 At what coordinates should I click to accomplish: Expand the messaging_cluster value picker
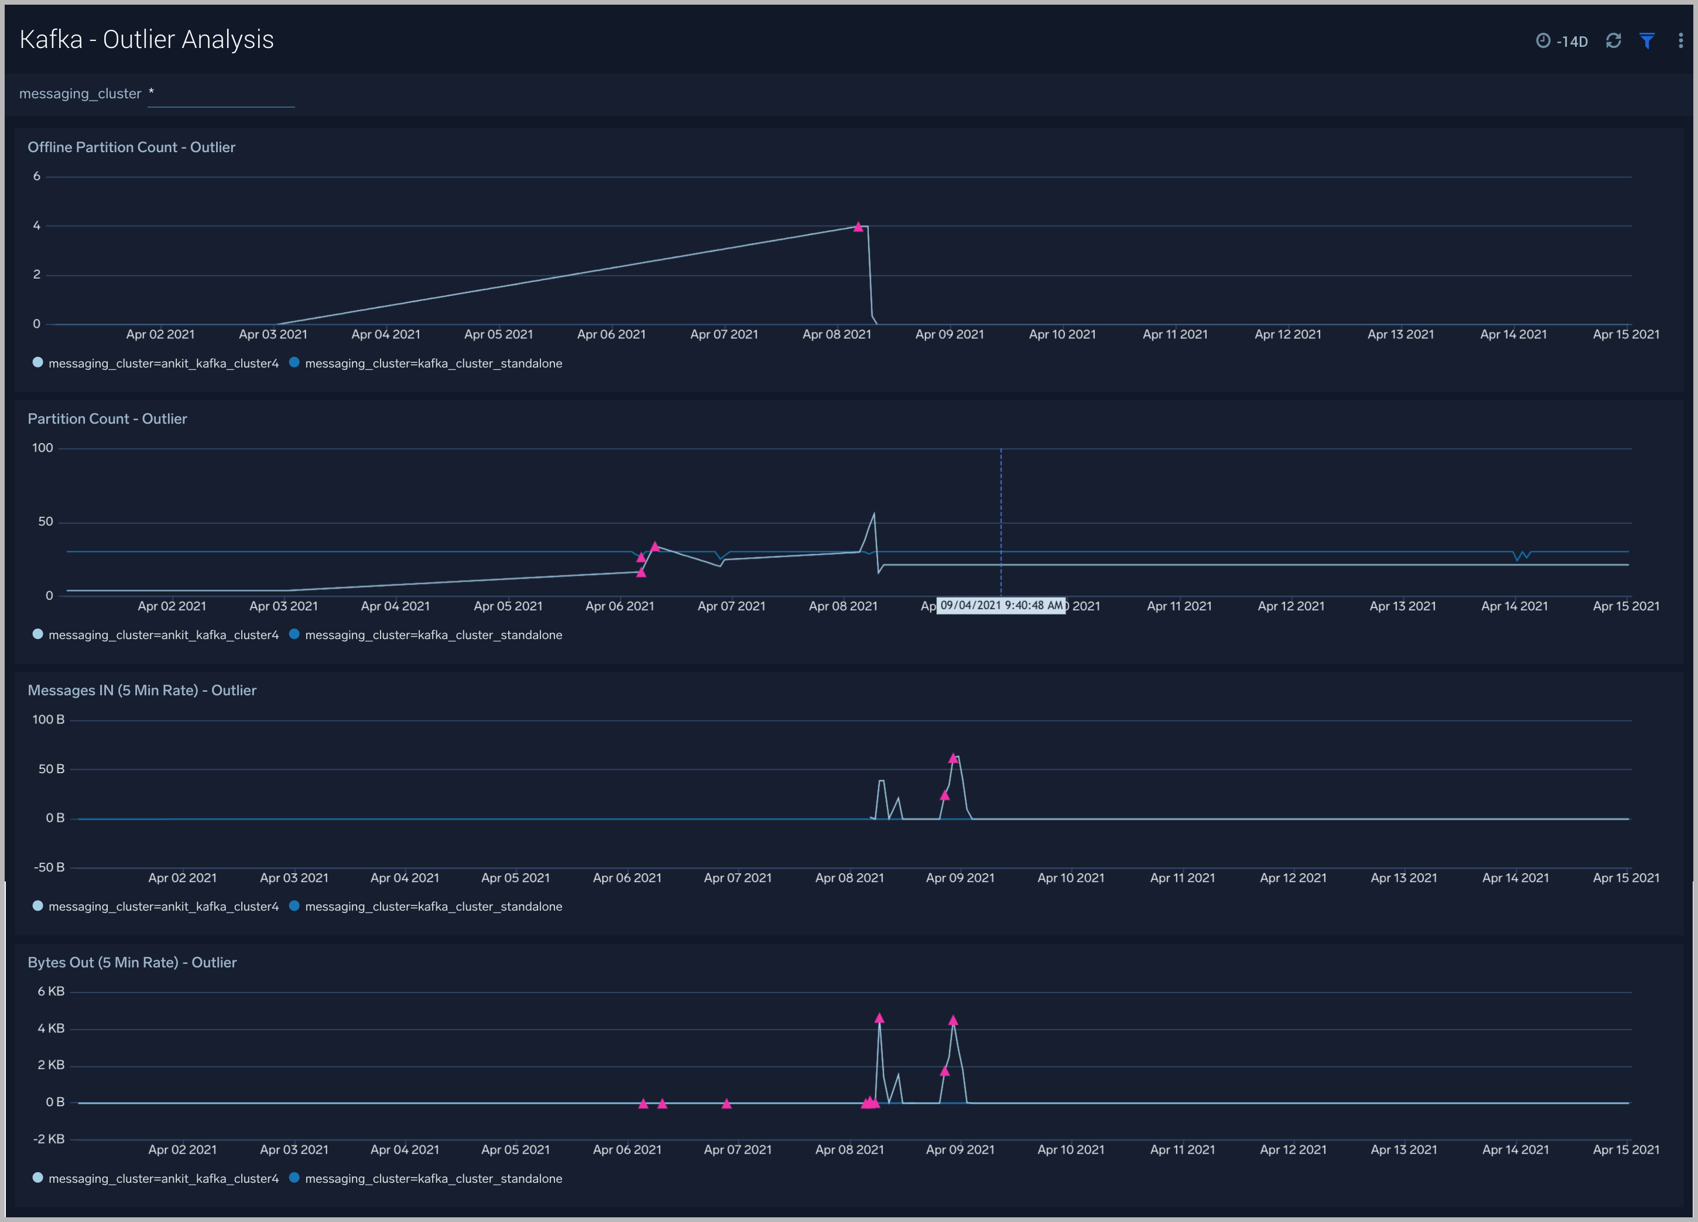[x=220, y=93]
